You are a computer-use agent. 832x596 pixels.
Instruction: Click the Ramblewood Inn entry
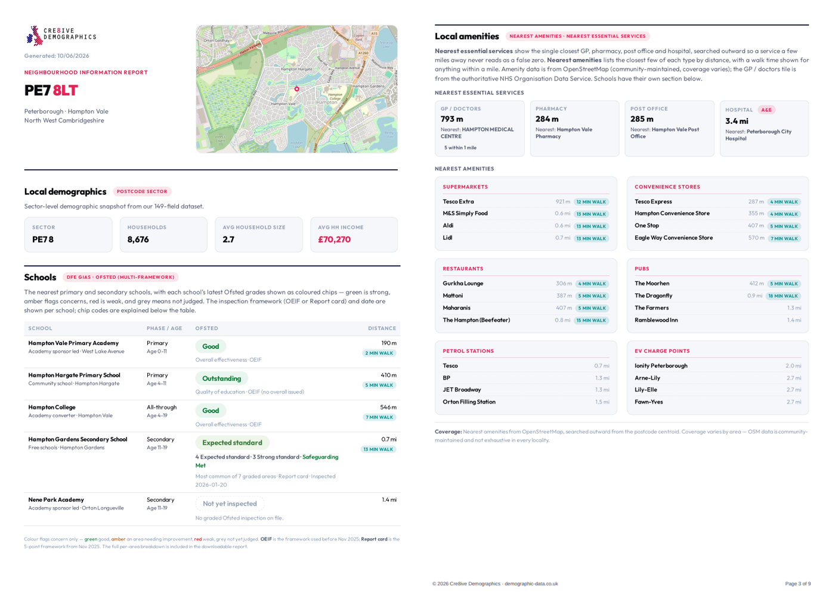[718, 321]
